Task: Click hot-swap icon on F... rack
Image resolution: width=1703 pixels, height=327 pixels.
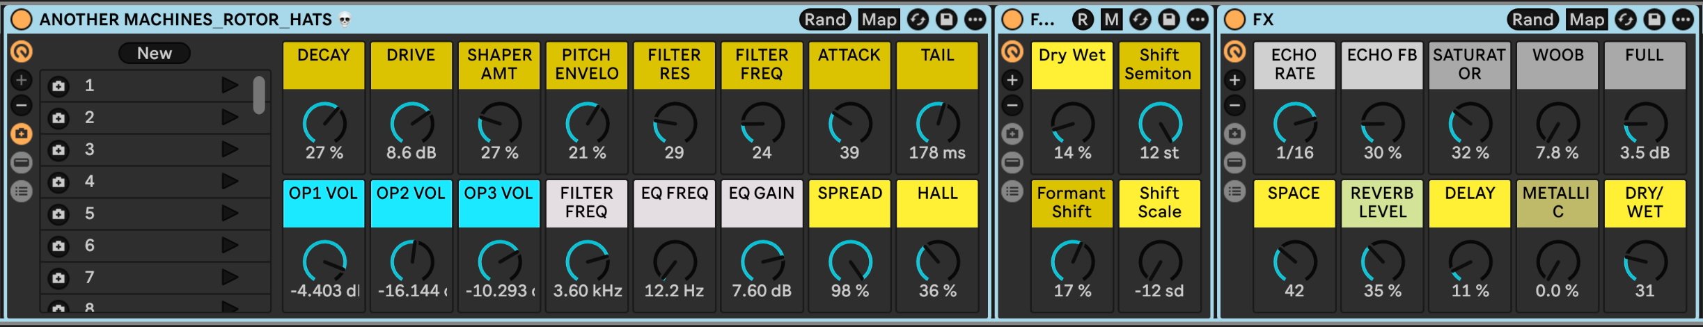Action: pos(1140,19)
